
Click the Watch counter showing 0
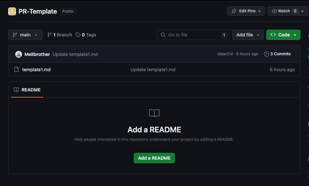[x=295, y=11]
